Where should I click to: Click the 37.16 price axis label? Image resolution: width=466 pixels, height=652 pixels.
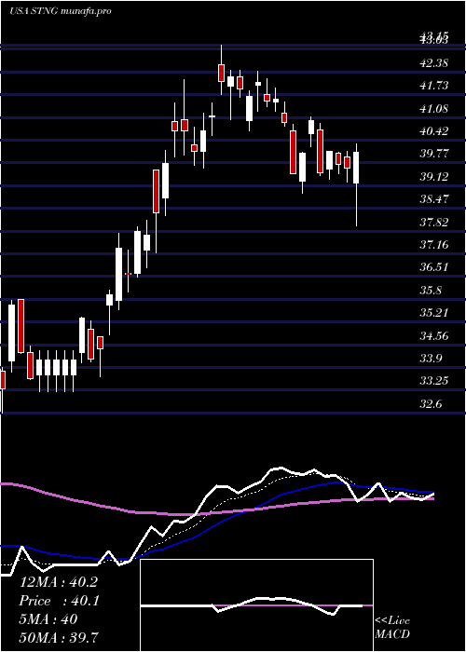pos(434,244)
